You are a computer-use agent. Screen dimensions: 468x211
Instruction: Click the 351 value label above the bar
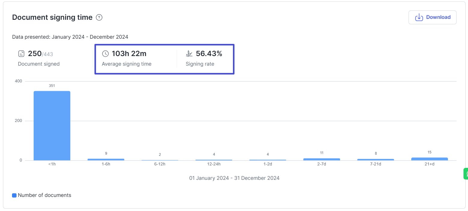pos(52,86)
